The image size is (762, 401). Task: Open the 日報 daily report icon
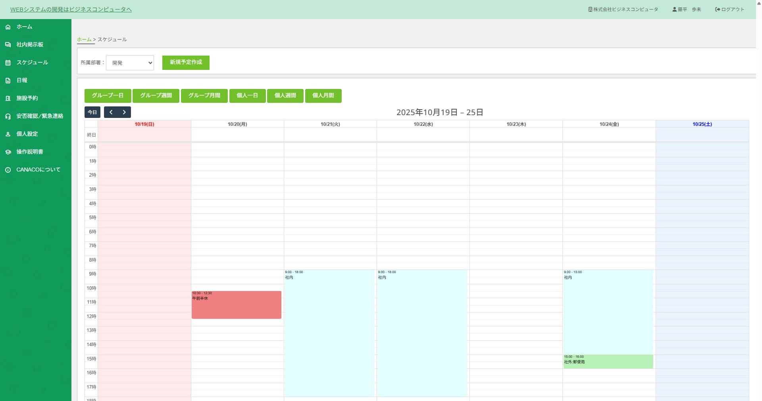(x=8, y=81)
